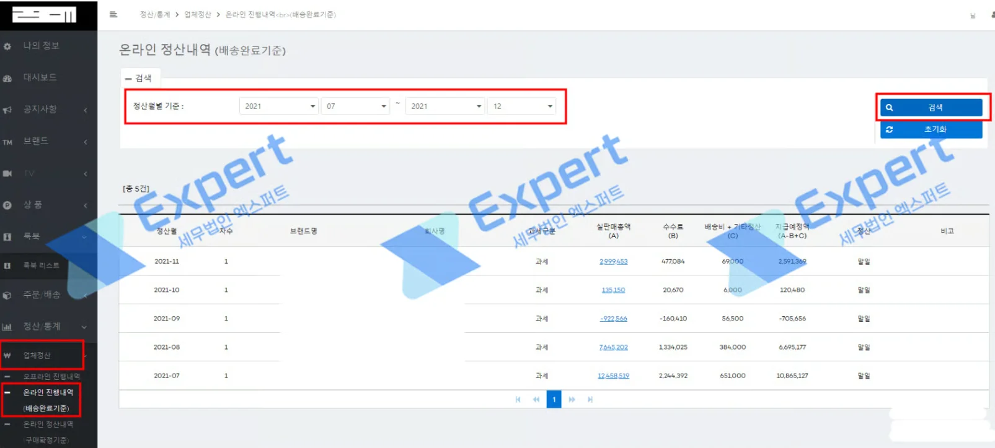Expand the 상품 sidebar menu
The image size is (995, 448).
tap(86, 205)
